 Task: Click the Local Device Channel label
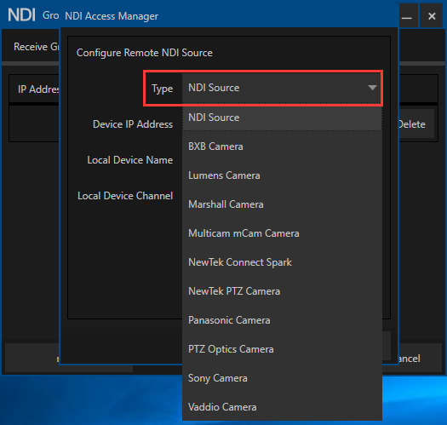pyautogui.click(x=125, y=196)
